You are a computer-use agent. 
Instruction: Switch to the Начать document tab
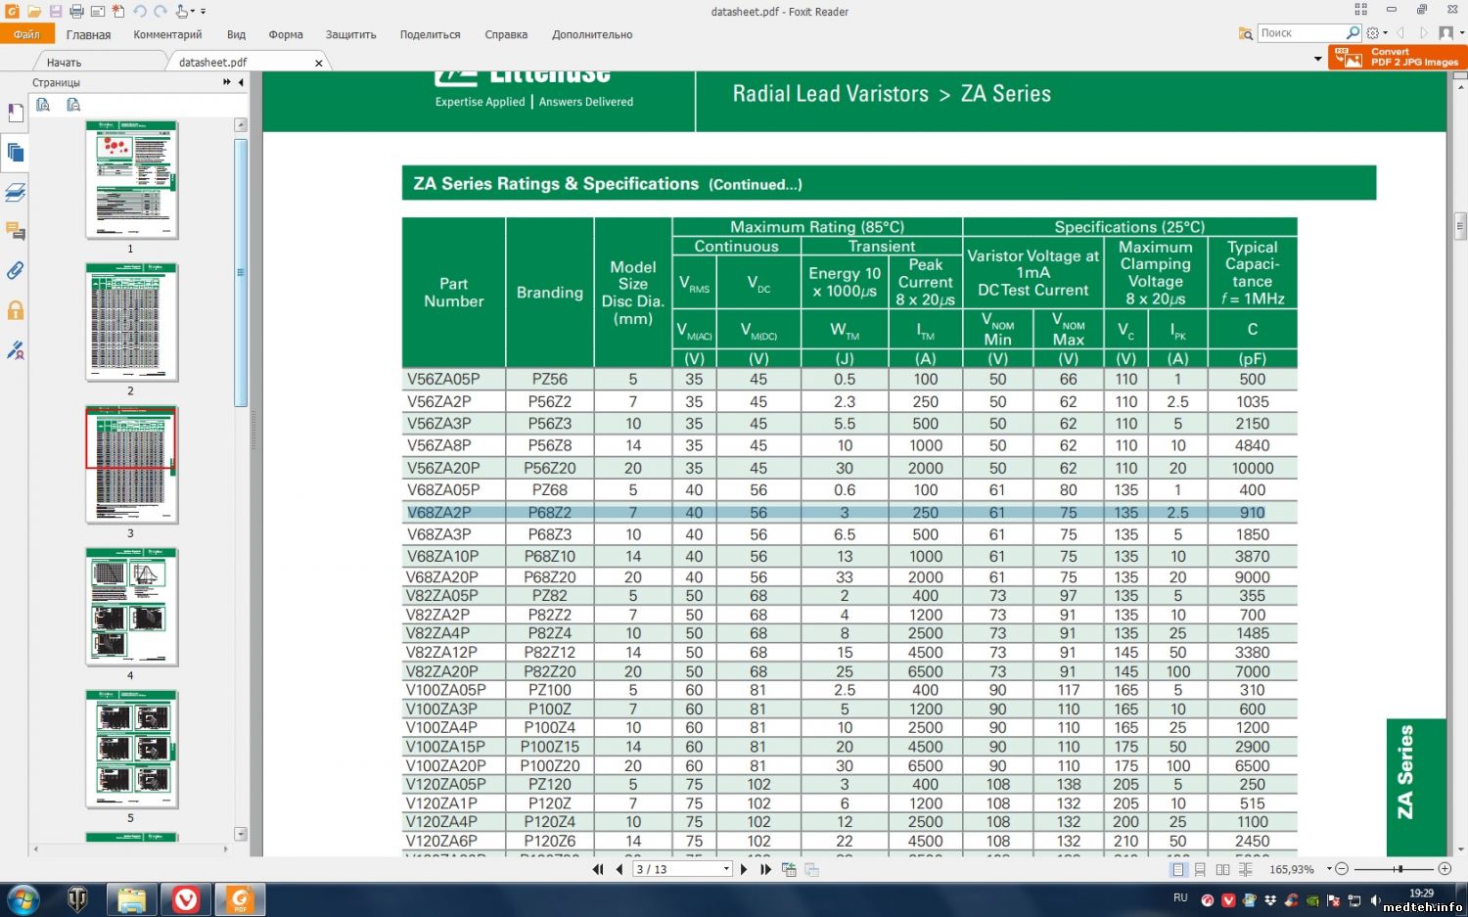coord(65,63)
